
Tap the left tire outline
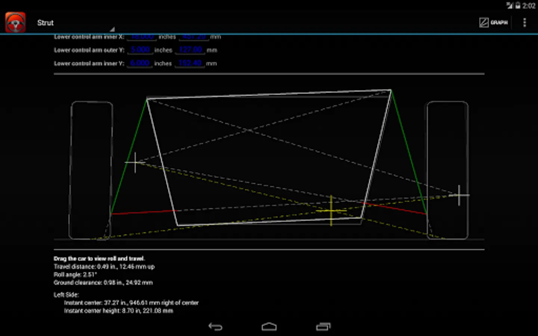[91, 170]
